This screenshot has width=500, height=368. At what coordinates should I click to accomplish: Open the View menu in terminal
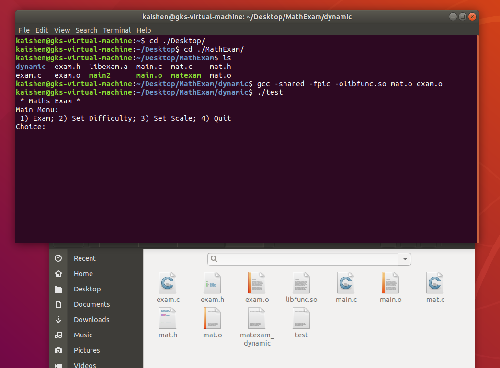pyautogui.click(x=62, y=30)
